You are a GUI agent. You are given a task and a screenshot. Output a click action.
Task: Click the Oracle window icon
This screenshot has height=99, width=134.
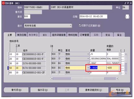3,3
